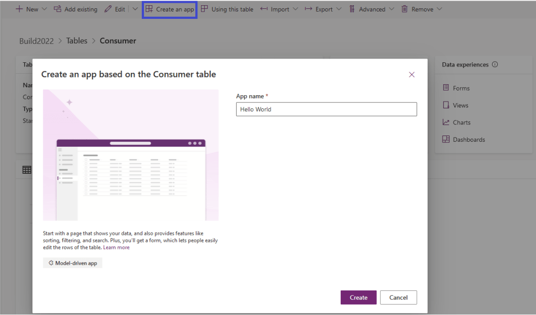Click the Add existing icon in toolbar
The image size is (536, 315).
click(58, 9)
